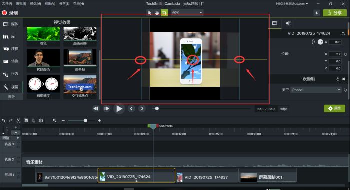Remove the 设备帧 effect with X icon
Screen dimensions: 350x190
click(344, 79)
